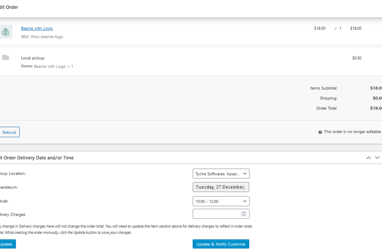Open the Beanie with Logo product link

tap(37, 28)
